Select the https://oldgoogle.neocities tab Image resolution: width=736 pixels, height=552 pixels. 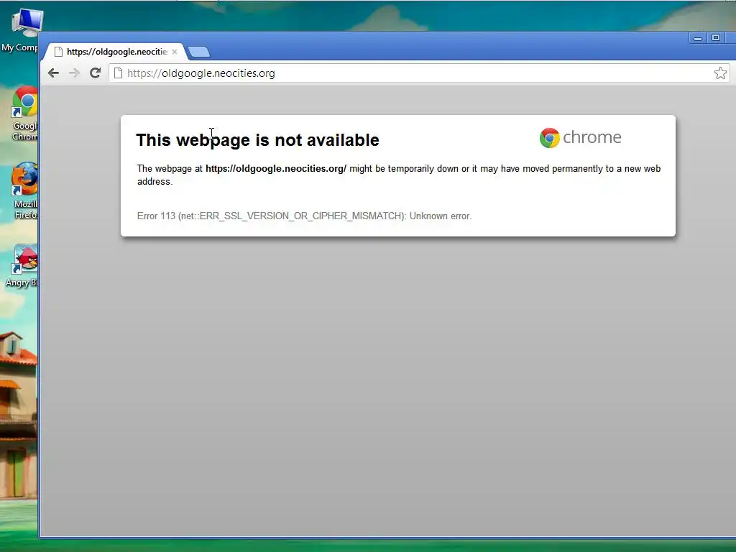pos(114,52)
